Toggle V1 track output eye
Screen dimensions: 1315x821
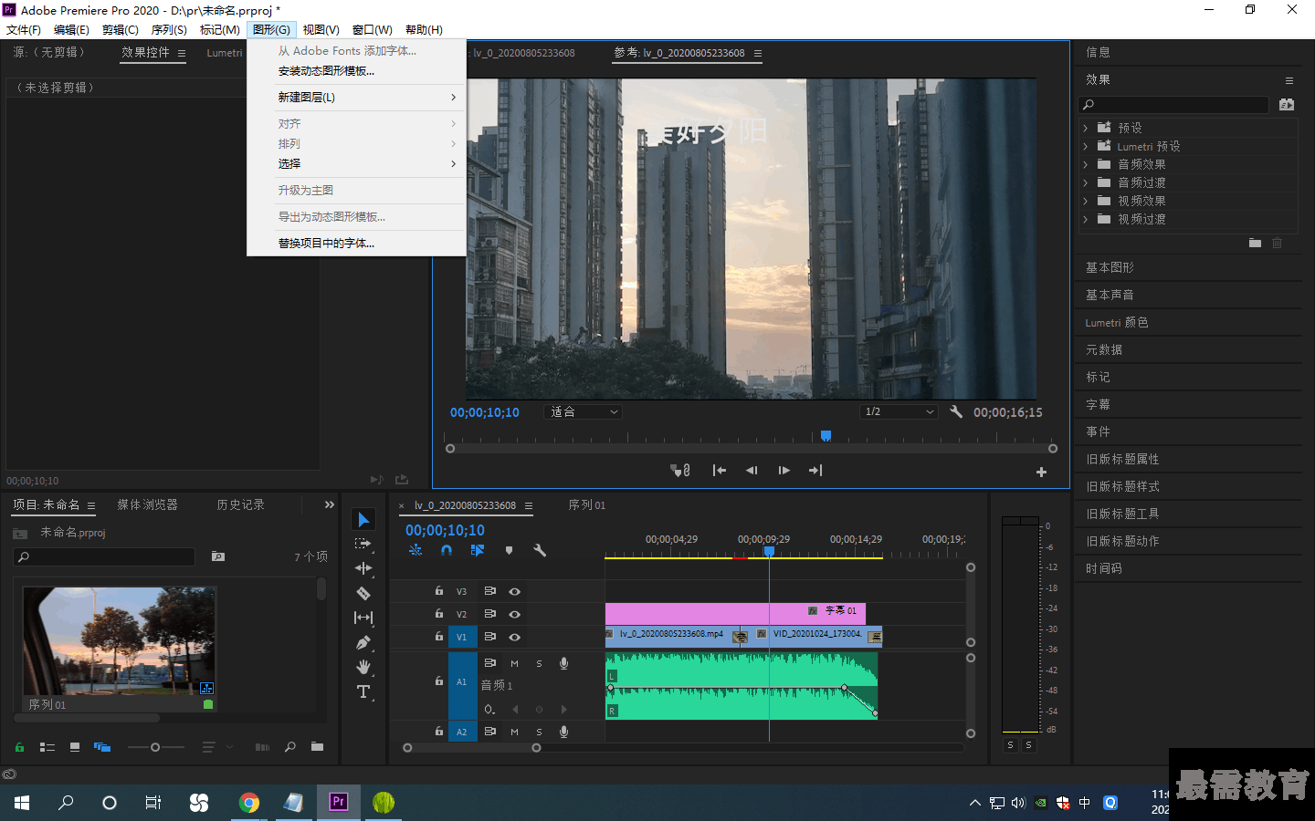515,637
